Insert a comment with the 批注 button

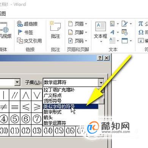pos(55,30)
